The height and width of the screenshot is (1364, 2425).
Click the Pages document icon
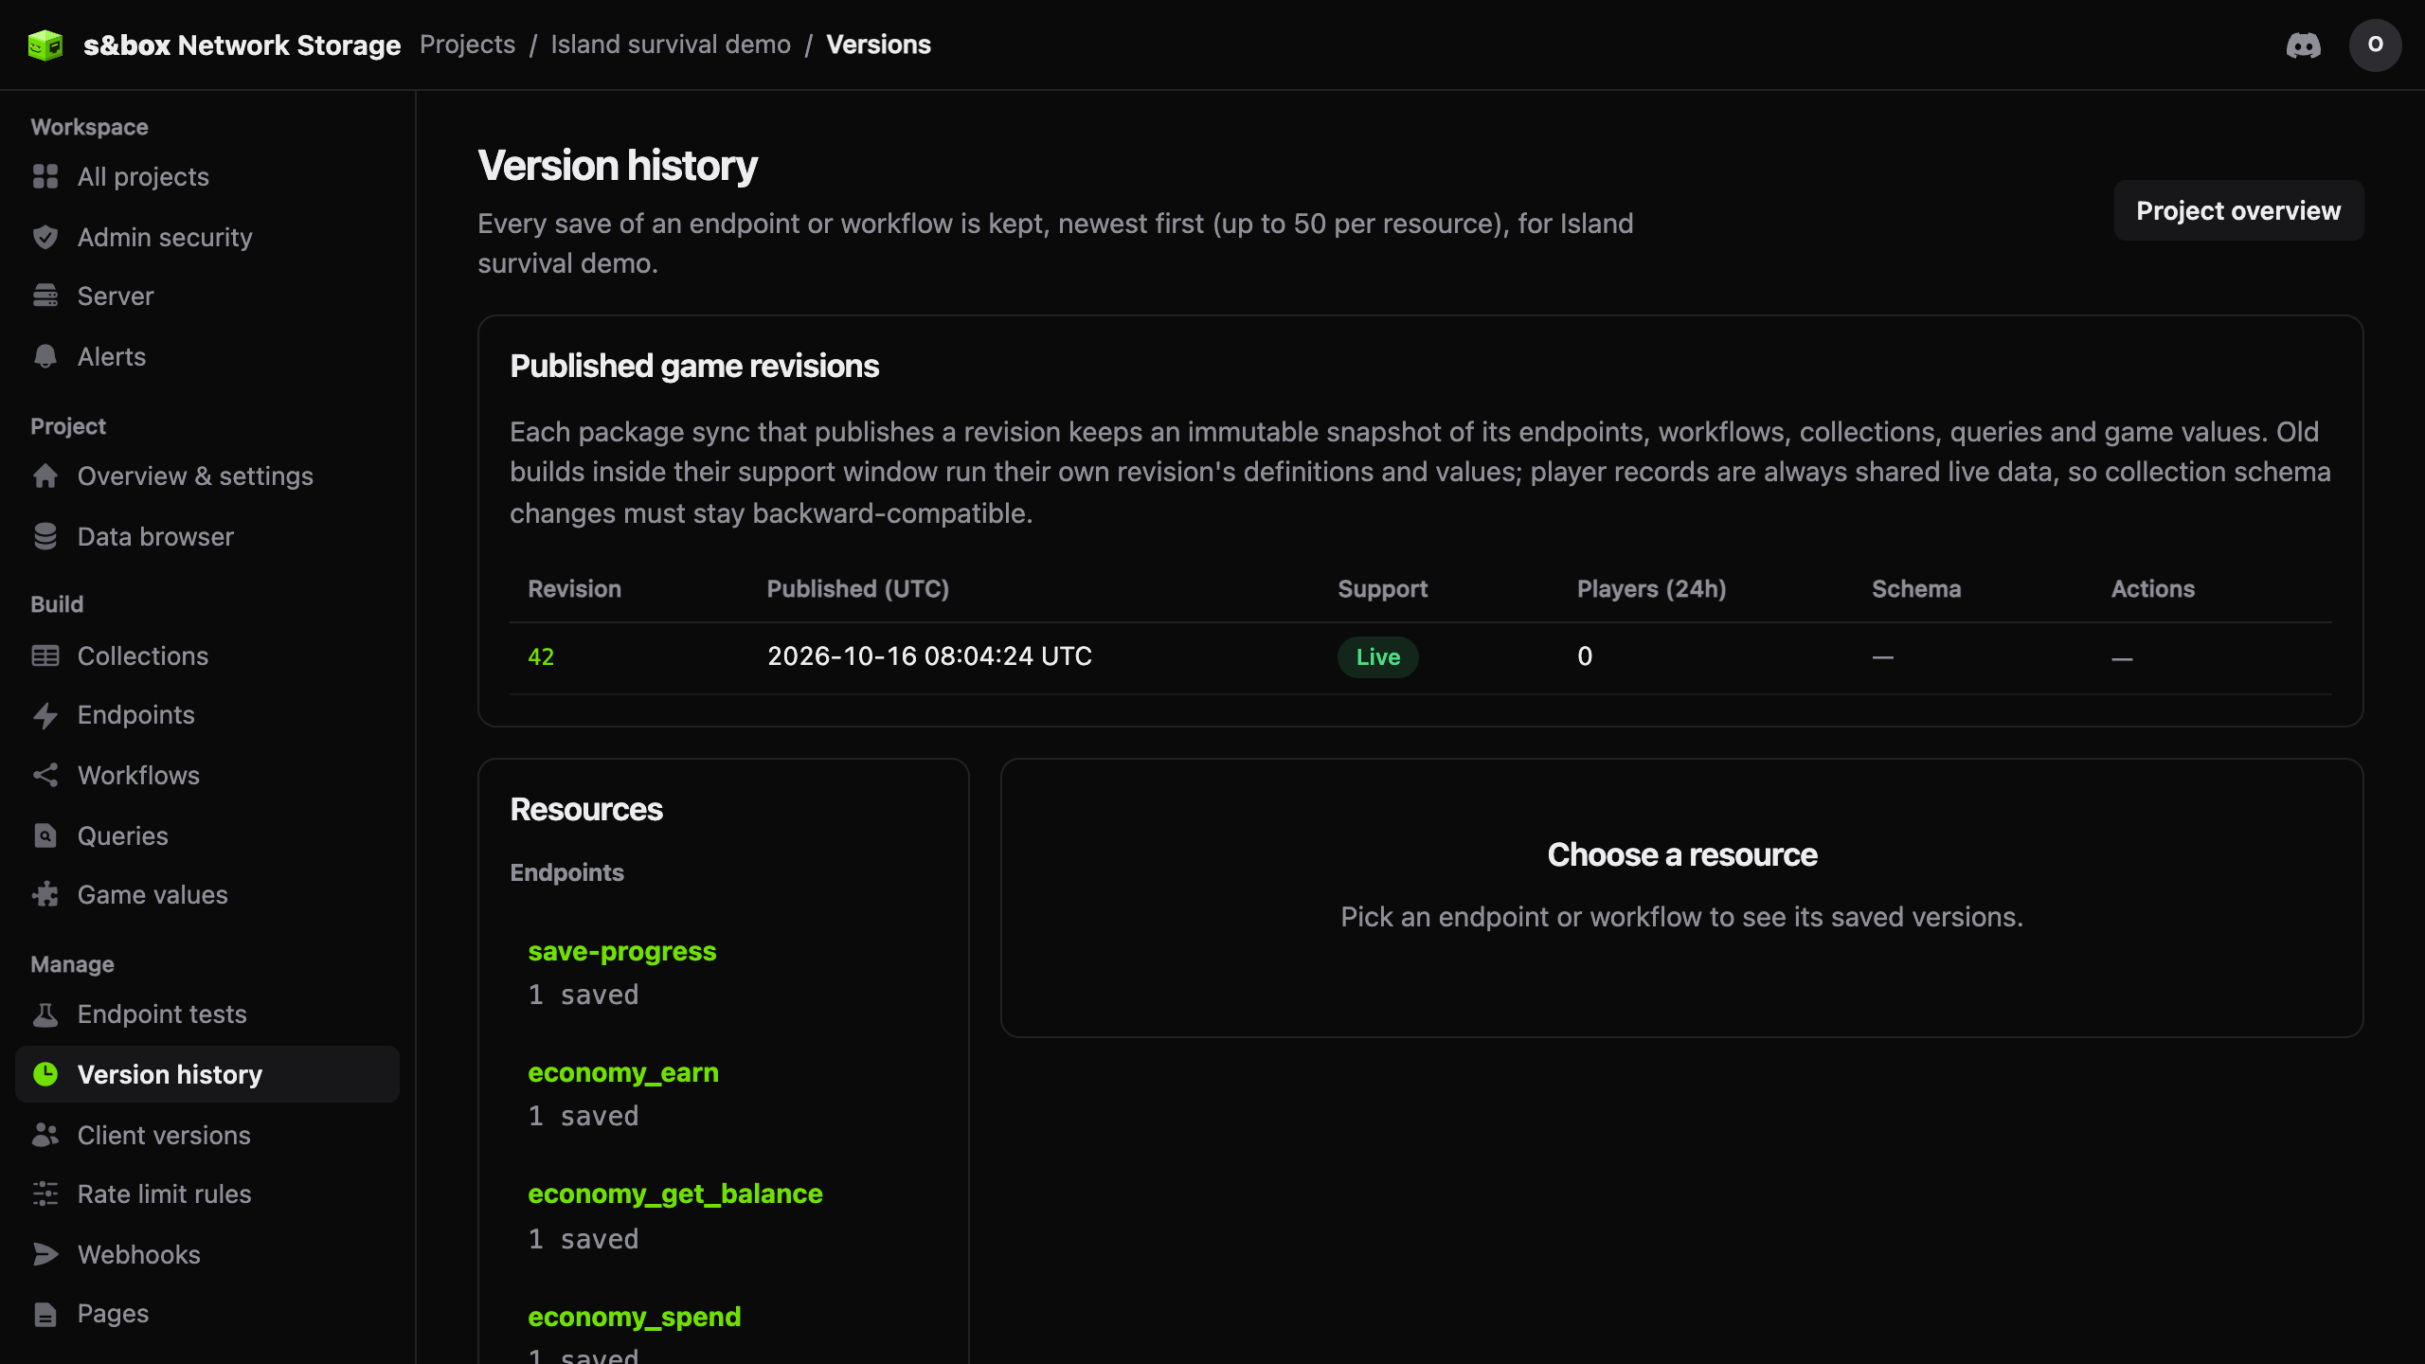(45, 1314)
